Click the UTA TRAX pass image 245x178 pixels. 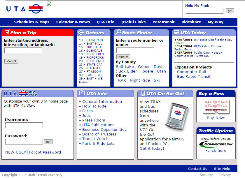click(x=216, y=107)
